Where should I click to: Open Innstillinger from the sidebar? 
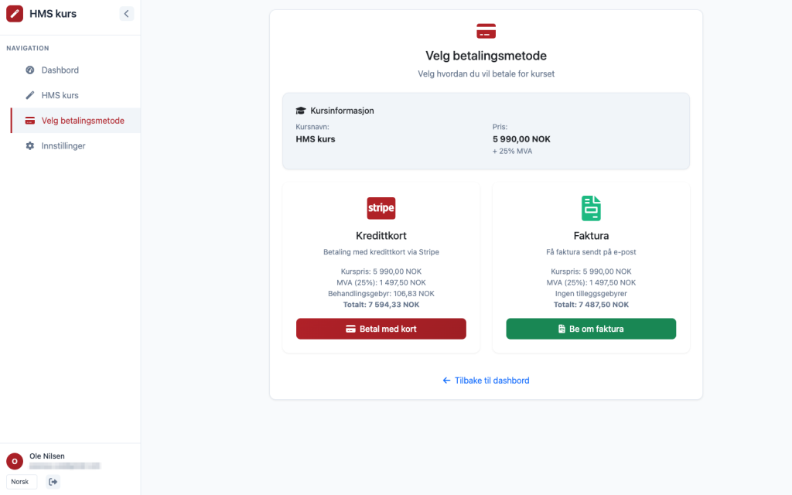point(63,145)
